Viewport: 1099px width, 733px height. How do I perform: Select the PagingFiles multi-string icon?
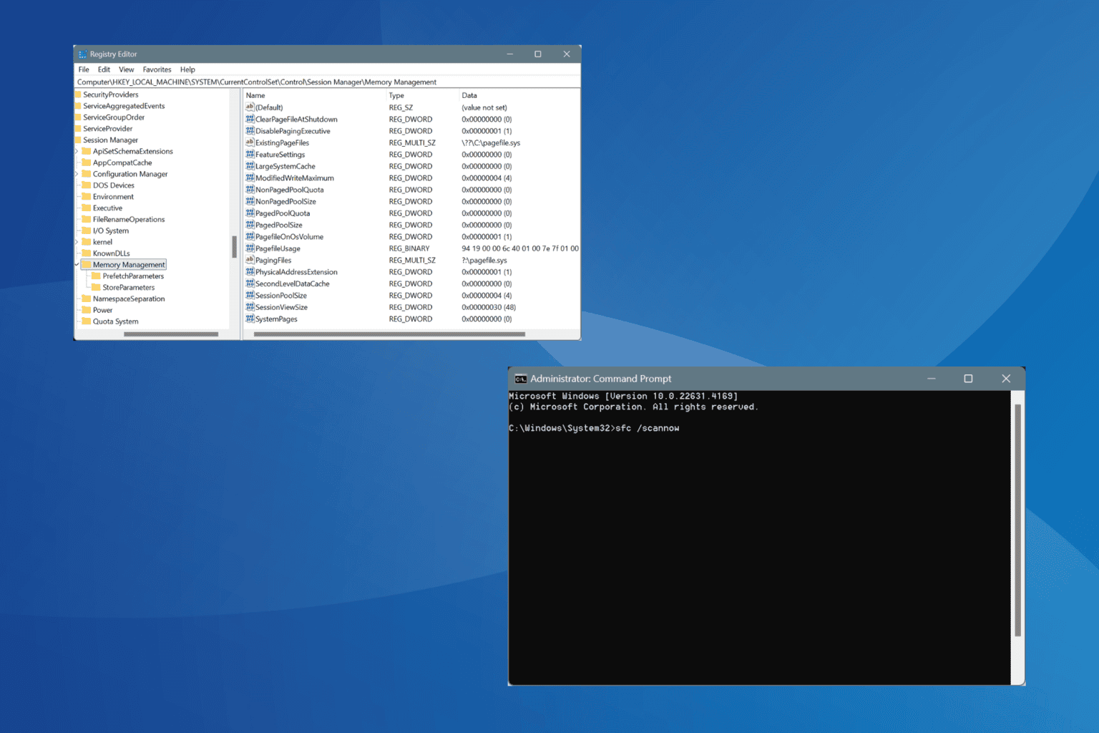tap(250, 260)
